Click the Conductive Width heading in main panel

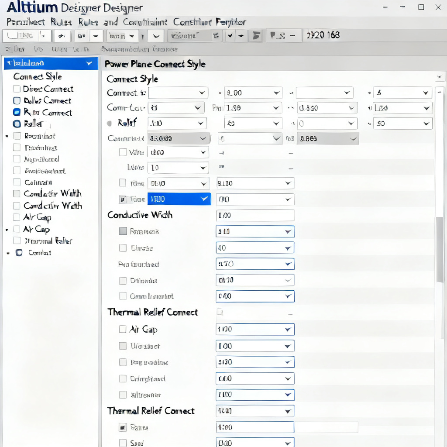pyautogui.click(x=140, y=215)
